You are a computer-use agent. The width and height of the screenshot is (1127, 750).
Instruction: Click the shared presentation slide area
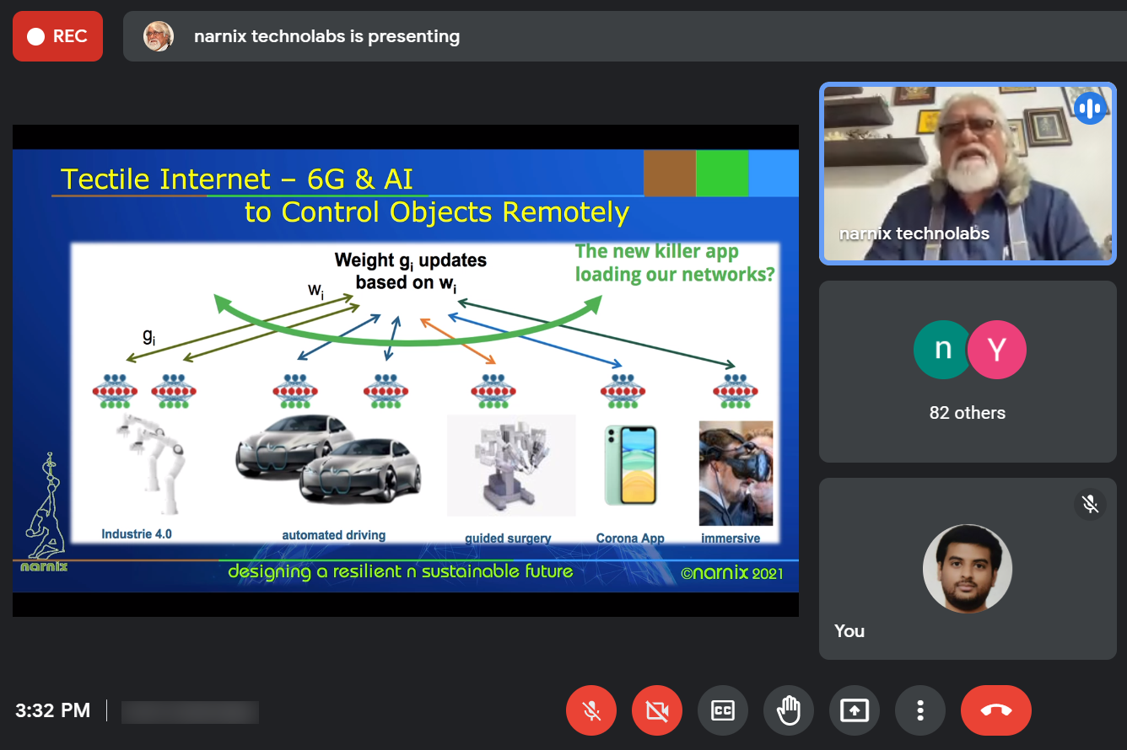pyautogui.click(x=406, y=371)
